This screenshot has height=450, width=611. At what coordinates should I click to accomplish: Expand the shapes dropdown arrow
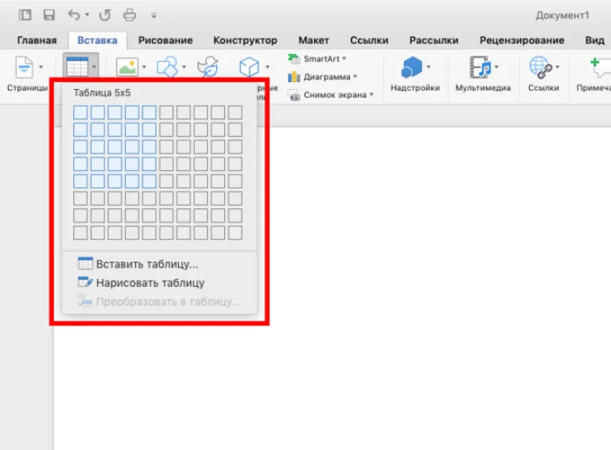pyautogui.click(x=184, y=67)
